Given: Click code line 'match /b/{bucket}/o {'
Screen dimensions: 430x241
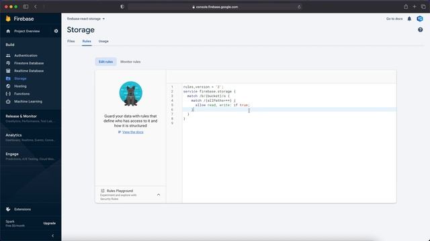Looking at the screenshot, I should click(x=208, y=96).
